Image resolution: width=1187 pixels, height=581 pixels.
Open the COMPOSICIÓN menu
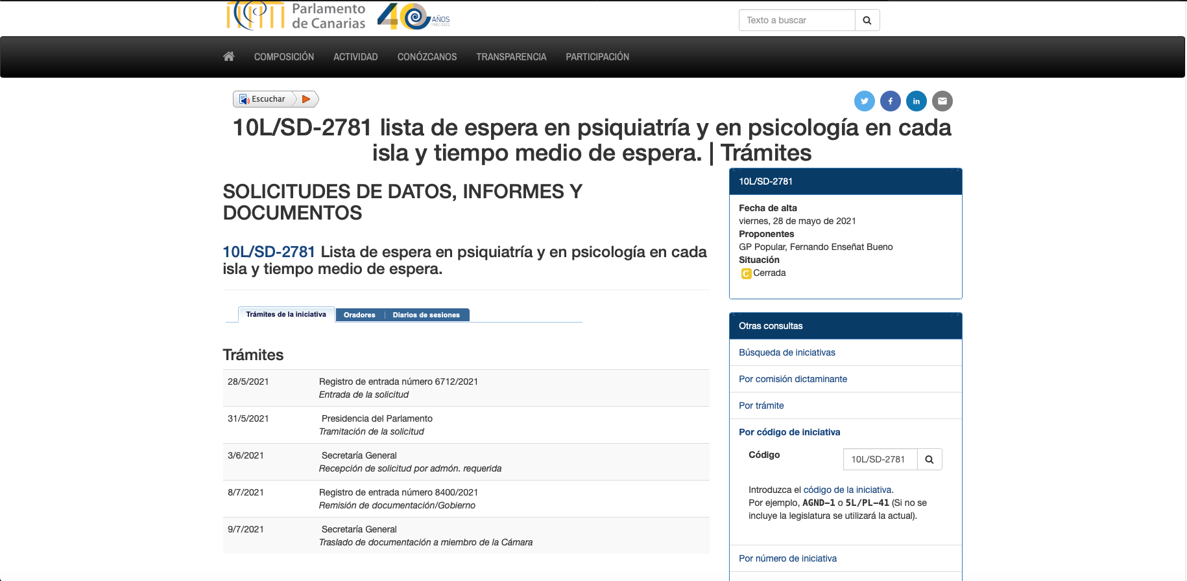[283, 57]
